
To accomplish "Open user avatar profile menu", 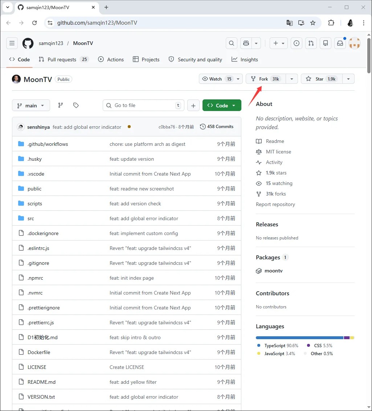I will (355, 43).
